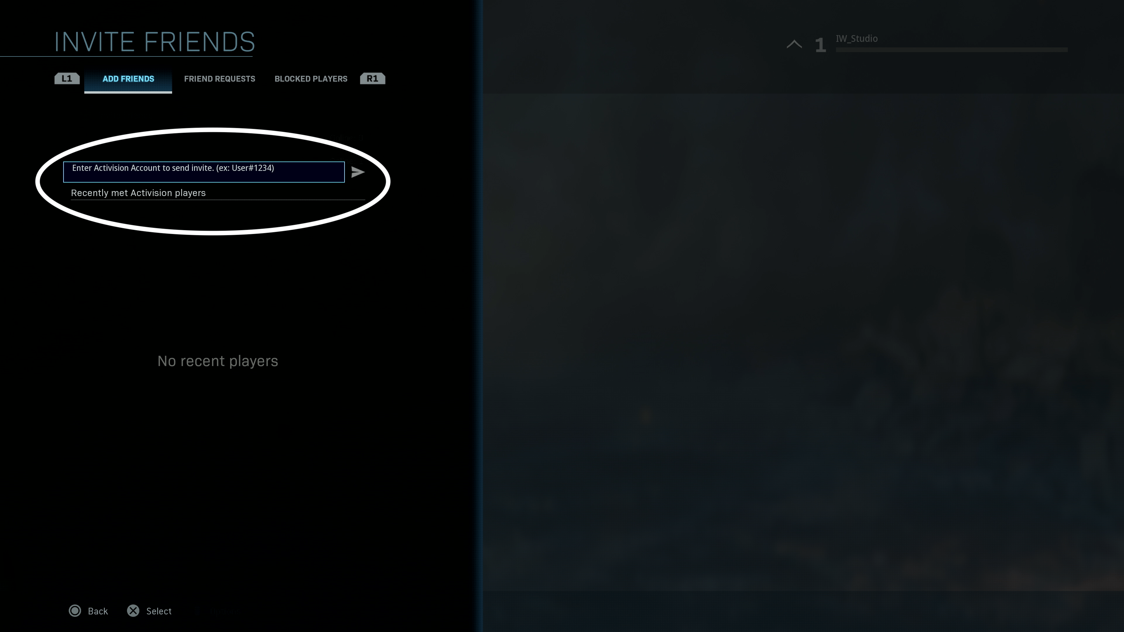Navigate right using R1 icon
The height and width of the screenshot is (632, 1124).
[373, 78]
